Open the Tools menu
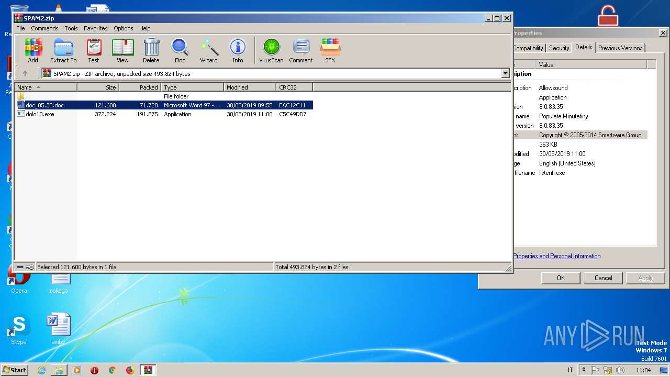This screenshot has width=670, height=377. pos(71,28)
